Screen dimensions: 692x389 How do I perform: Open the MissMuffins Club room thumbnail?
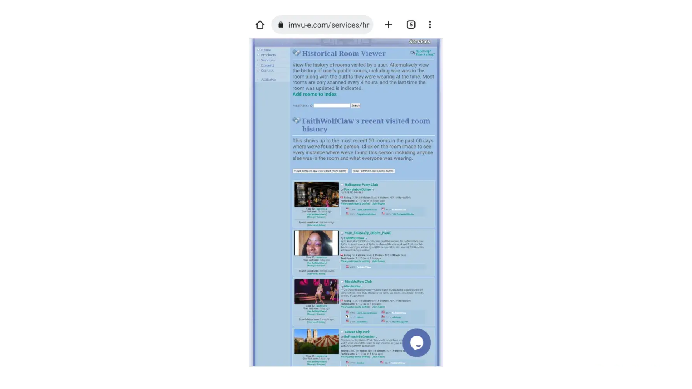(316, 291)
